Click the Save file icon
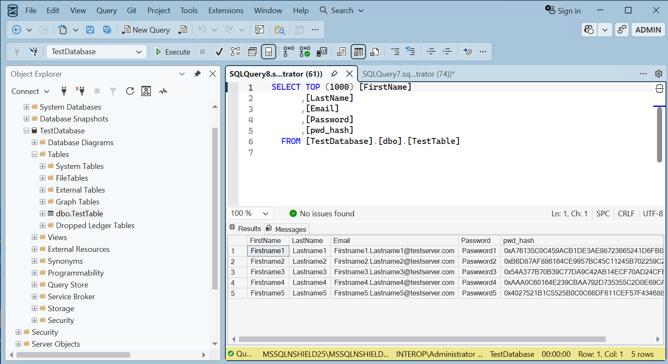Viewport: 668px width, 364px height. (x=90, y=30)
